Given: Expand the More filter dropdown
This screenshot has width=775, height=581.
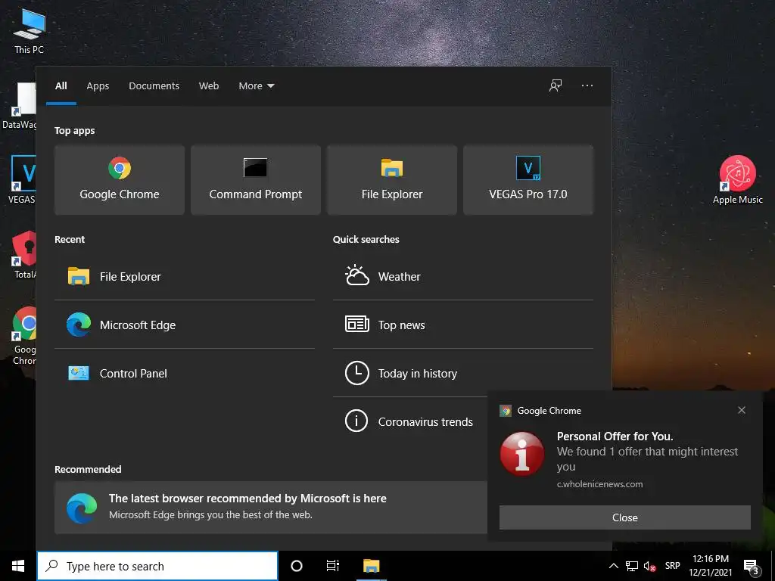Looking at the screenshot, I should (256, 86).
